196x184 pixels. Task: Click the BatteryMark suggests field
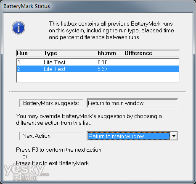(x=132, y=103)
